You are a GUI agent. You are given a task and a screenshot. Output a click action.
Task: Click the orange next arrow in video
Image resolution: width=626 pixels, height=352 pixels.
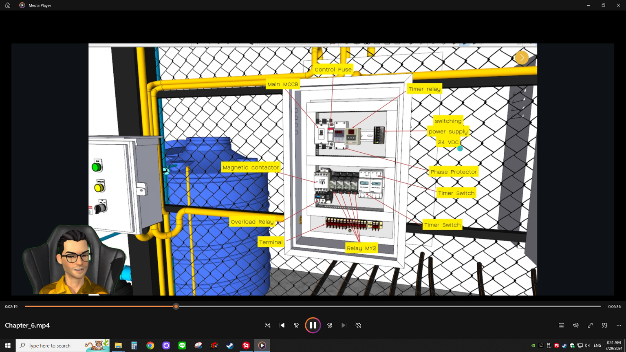pyautogui.click(x=522, y=58)
